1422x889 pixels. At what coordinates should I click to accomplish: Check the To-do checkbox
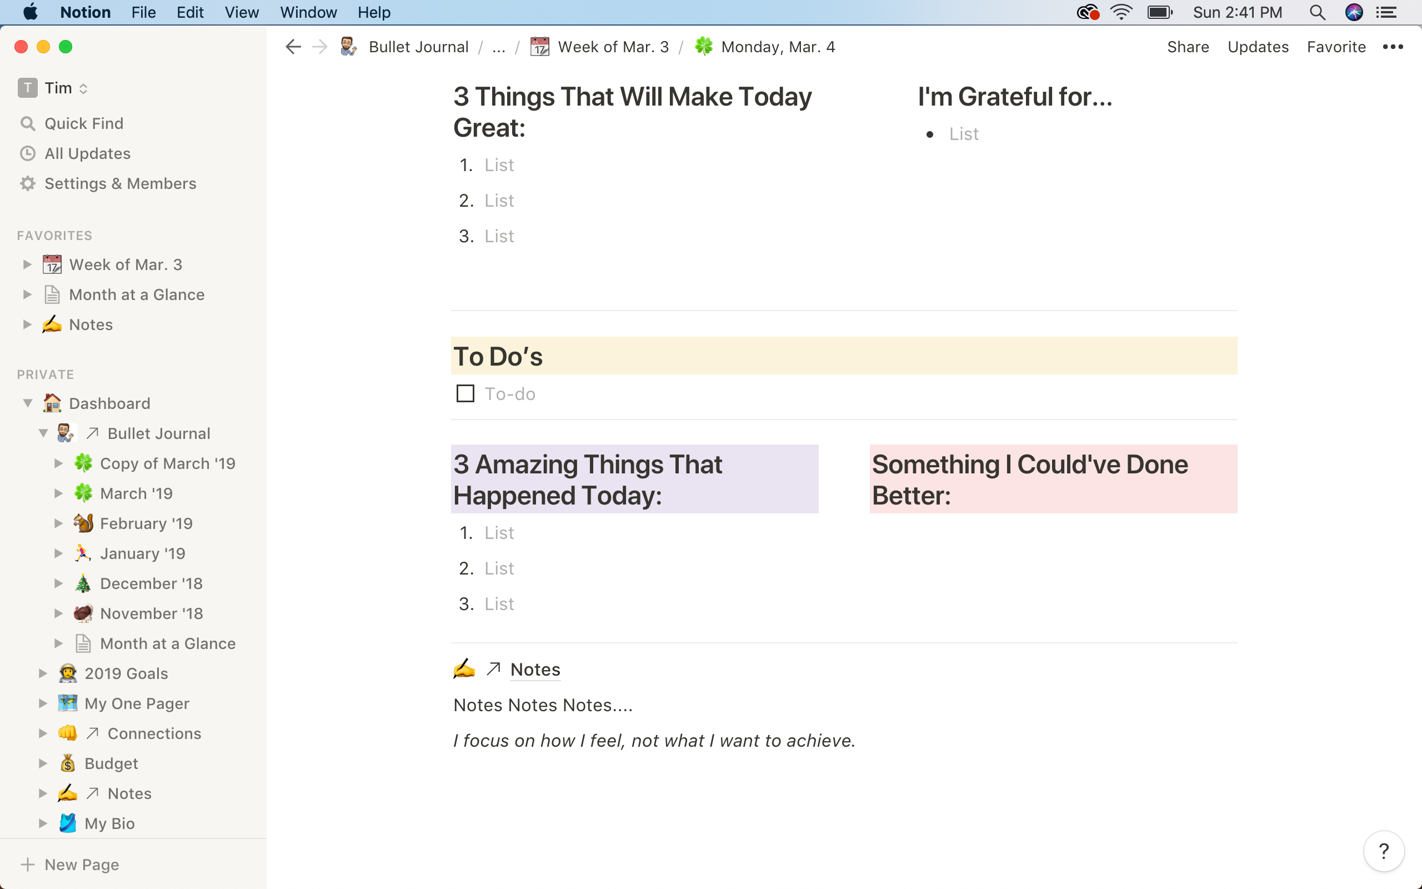click(465, 393)
